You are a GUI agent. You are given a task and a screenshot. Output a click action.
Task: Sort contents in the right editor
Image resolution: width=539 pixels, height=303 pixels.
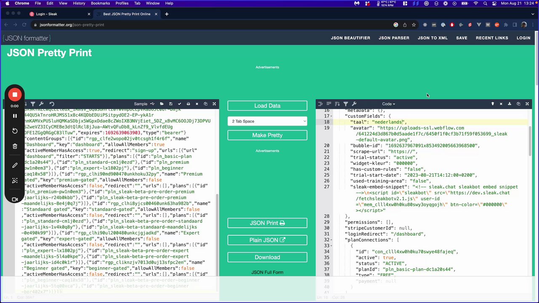tap(337, 104)
